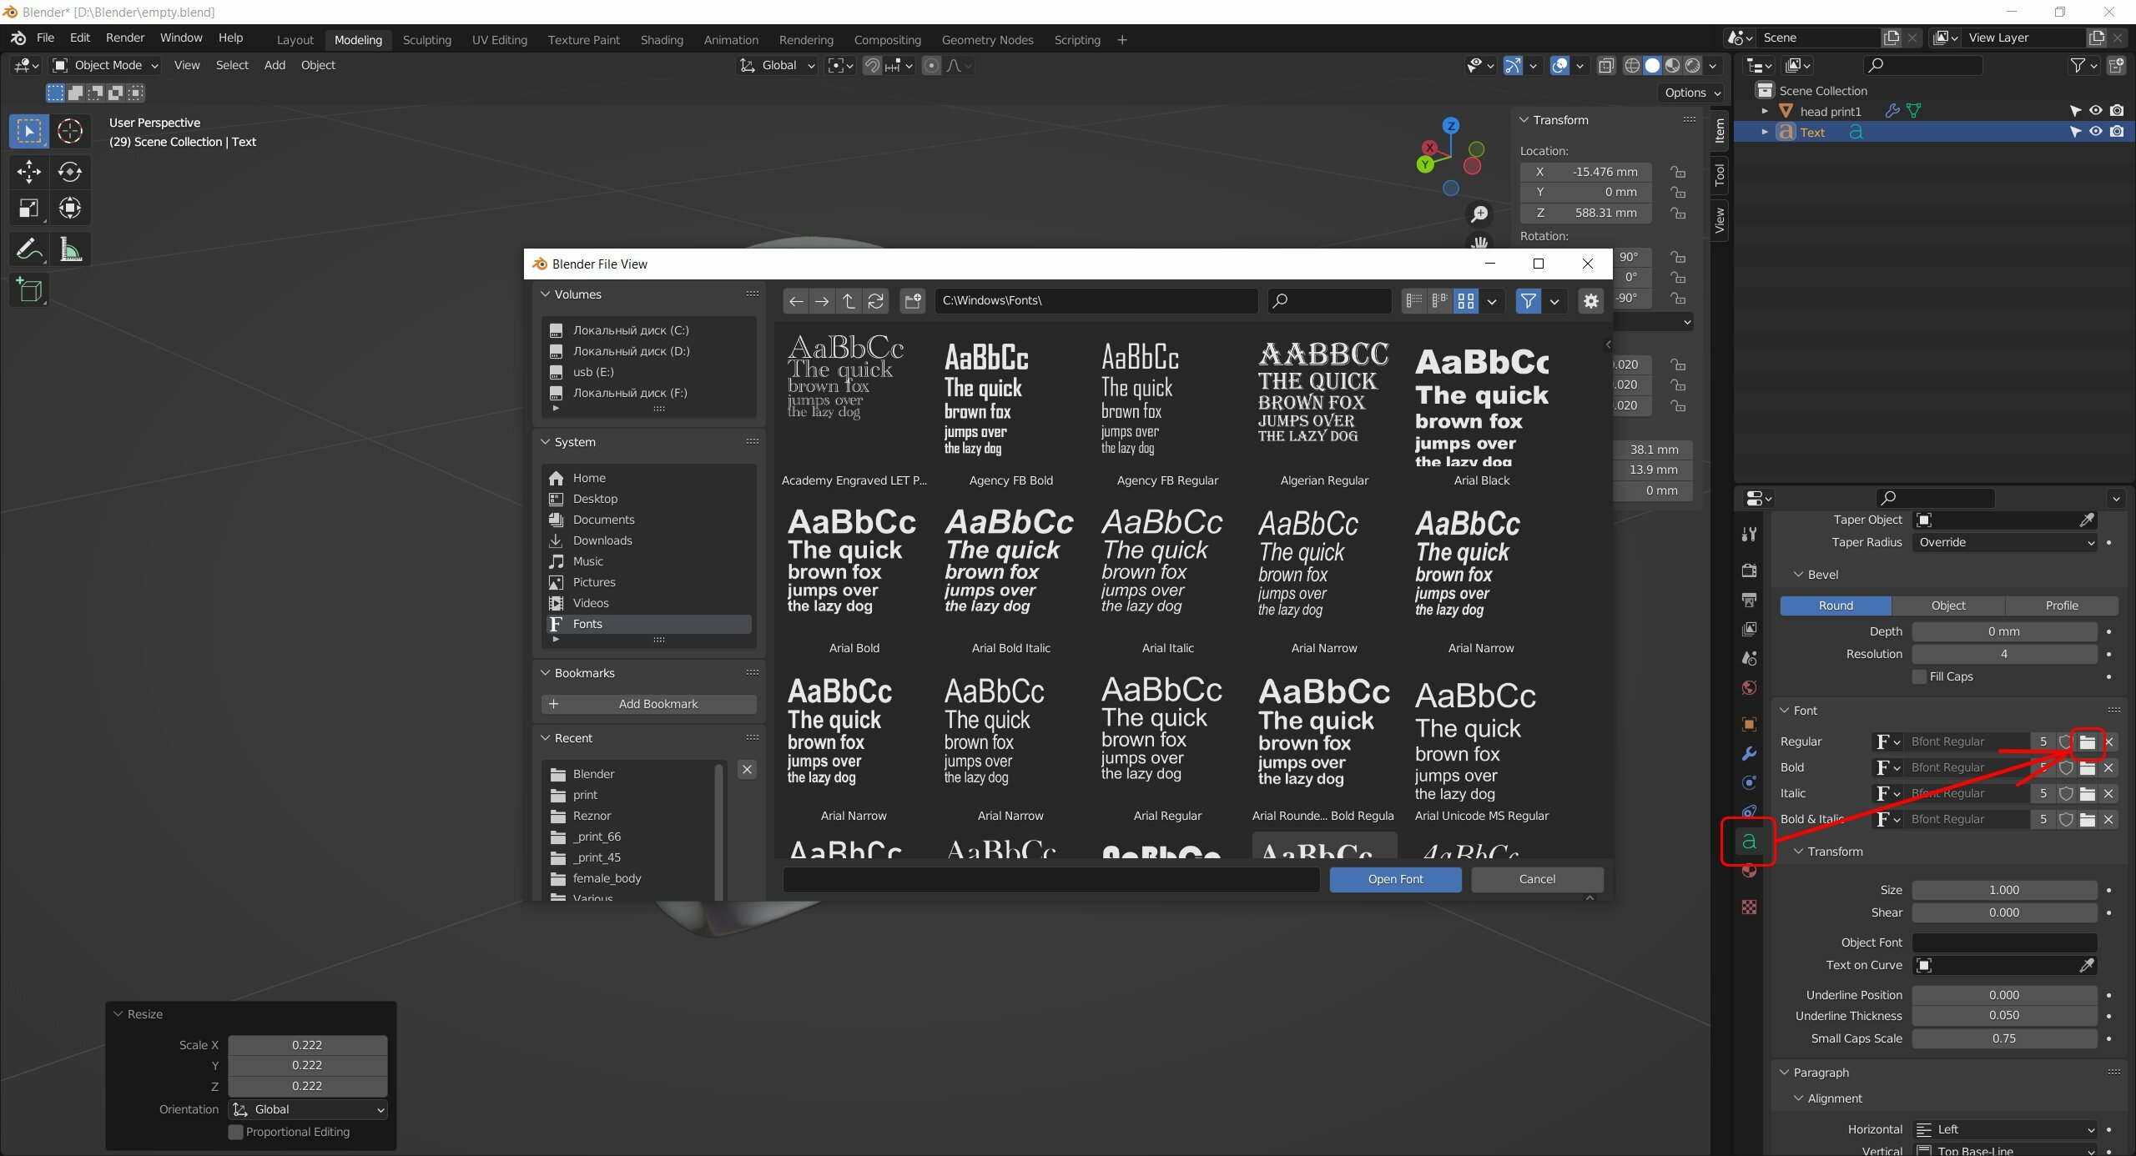Open Regular font file browser folder icon
This screenshot has width=2136, height=1156.
2088,742
